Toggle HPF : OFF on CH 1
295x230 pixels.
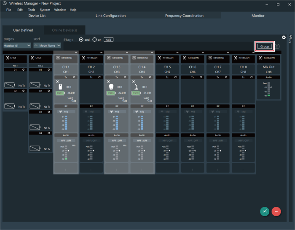click(66, 140)
